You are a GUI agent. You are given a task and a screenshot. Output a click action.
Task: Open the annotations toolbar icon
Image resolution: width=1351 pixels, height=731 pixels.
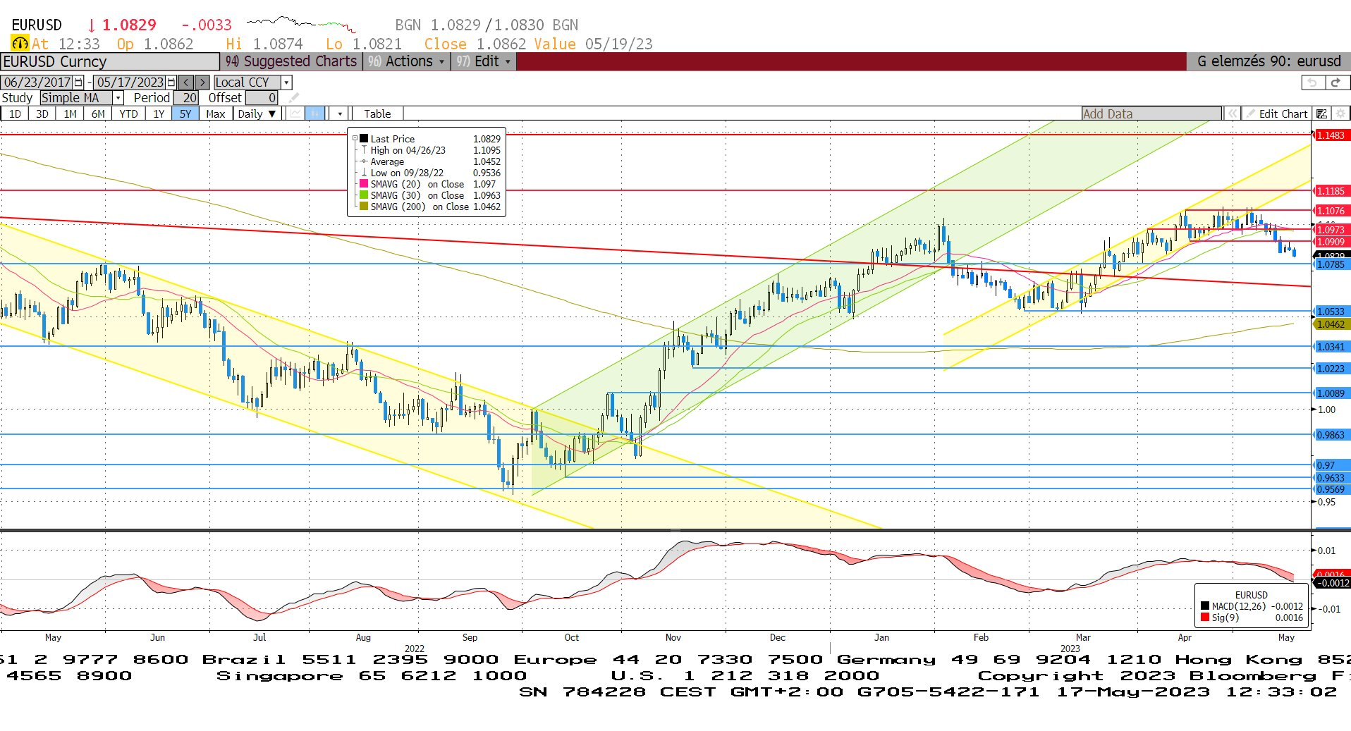(1322, 113)
